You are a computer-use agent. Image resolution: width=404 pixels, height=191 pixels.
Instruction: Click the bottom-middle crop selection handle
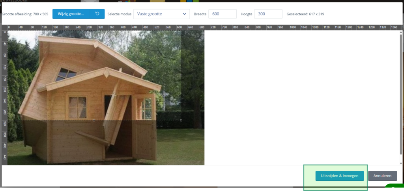pyautogui.click(x=94, y=120)
